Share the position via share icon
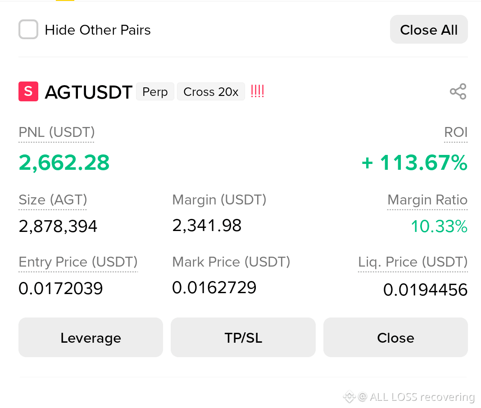 pyautogui.click(x=458, y=91)
